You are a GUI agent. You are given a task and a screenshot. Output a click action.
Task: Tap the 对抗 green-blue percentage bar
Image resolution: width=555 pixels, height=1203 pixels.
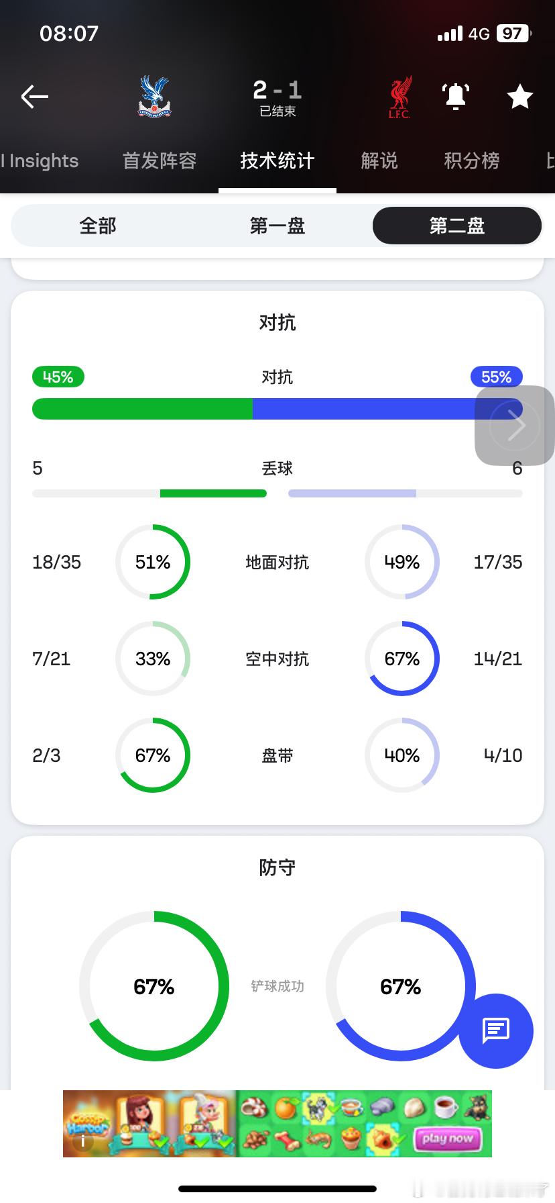click(277, 409)
